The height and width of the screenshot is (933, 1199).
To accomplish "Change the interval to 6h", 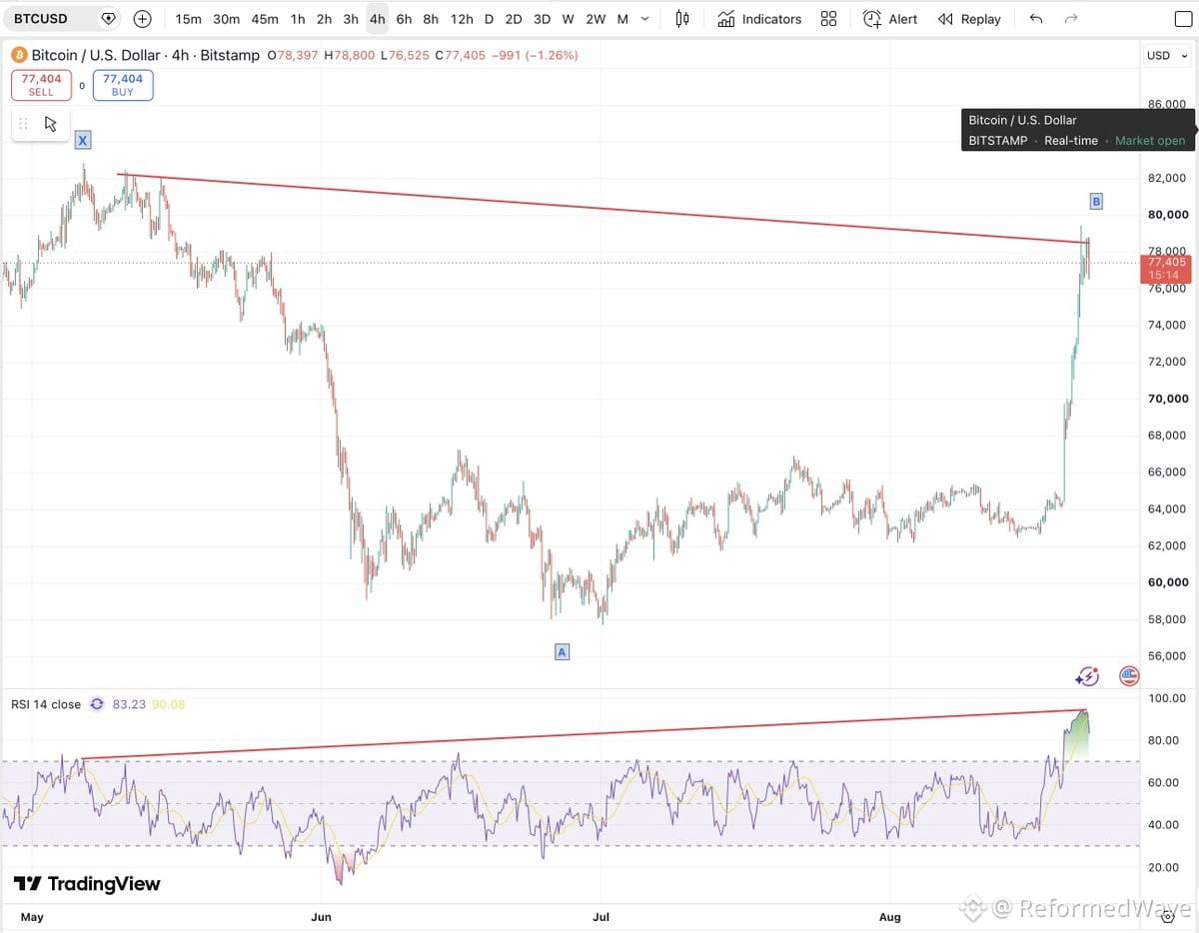I will click(x=404, y=19).
